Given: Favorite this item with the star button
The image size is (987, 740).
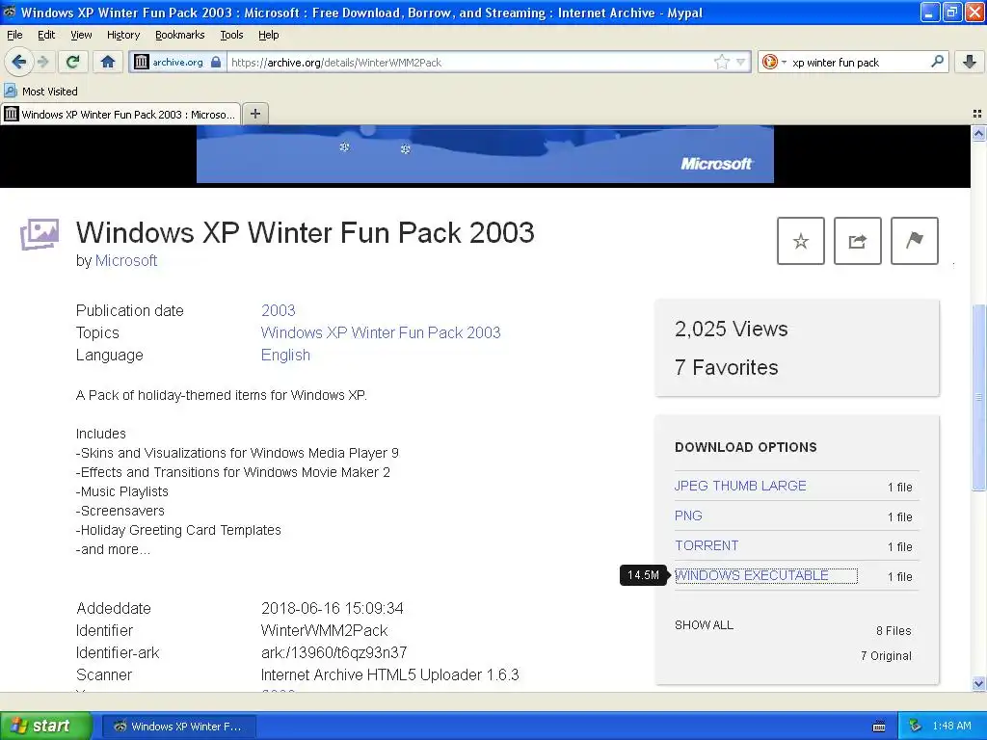Looking at the screenshot, I should click(x=801, y=241).
